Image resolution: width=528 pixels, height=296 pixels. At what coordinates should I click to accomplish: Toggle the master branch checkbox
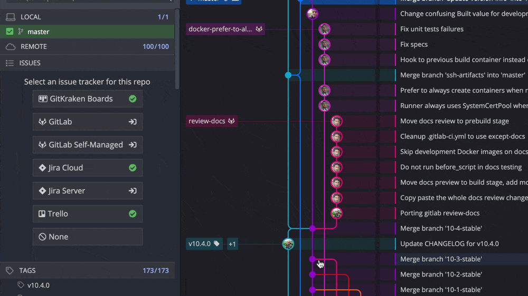click(x=10, y=32)
